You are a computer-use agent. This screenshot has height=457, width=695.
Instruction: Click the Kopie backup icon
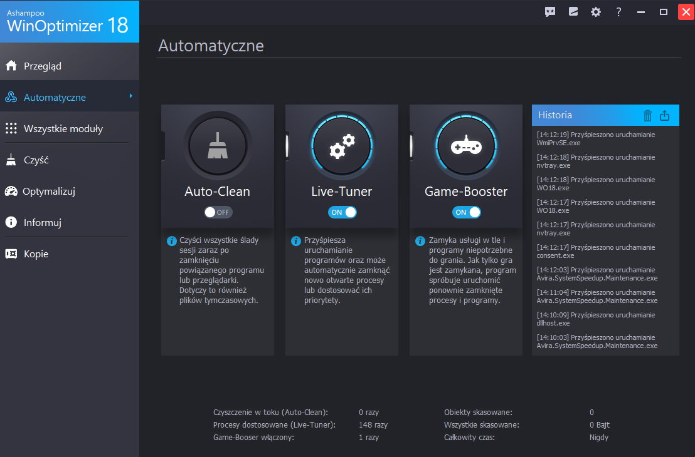(11, 254)
